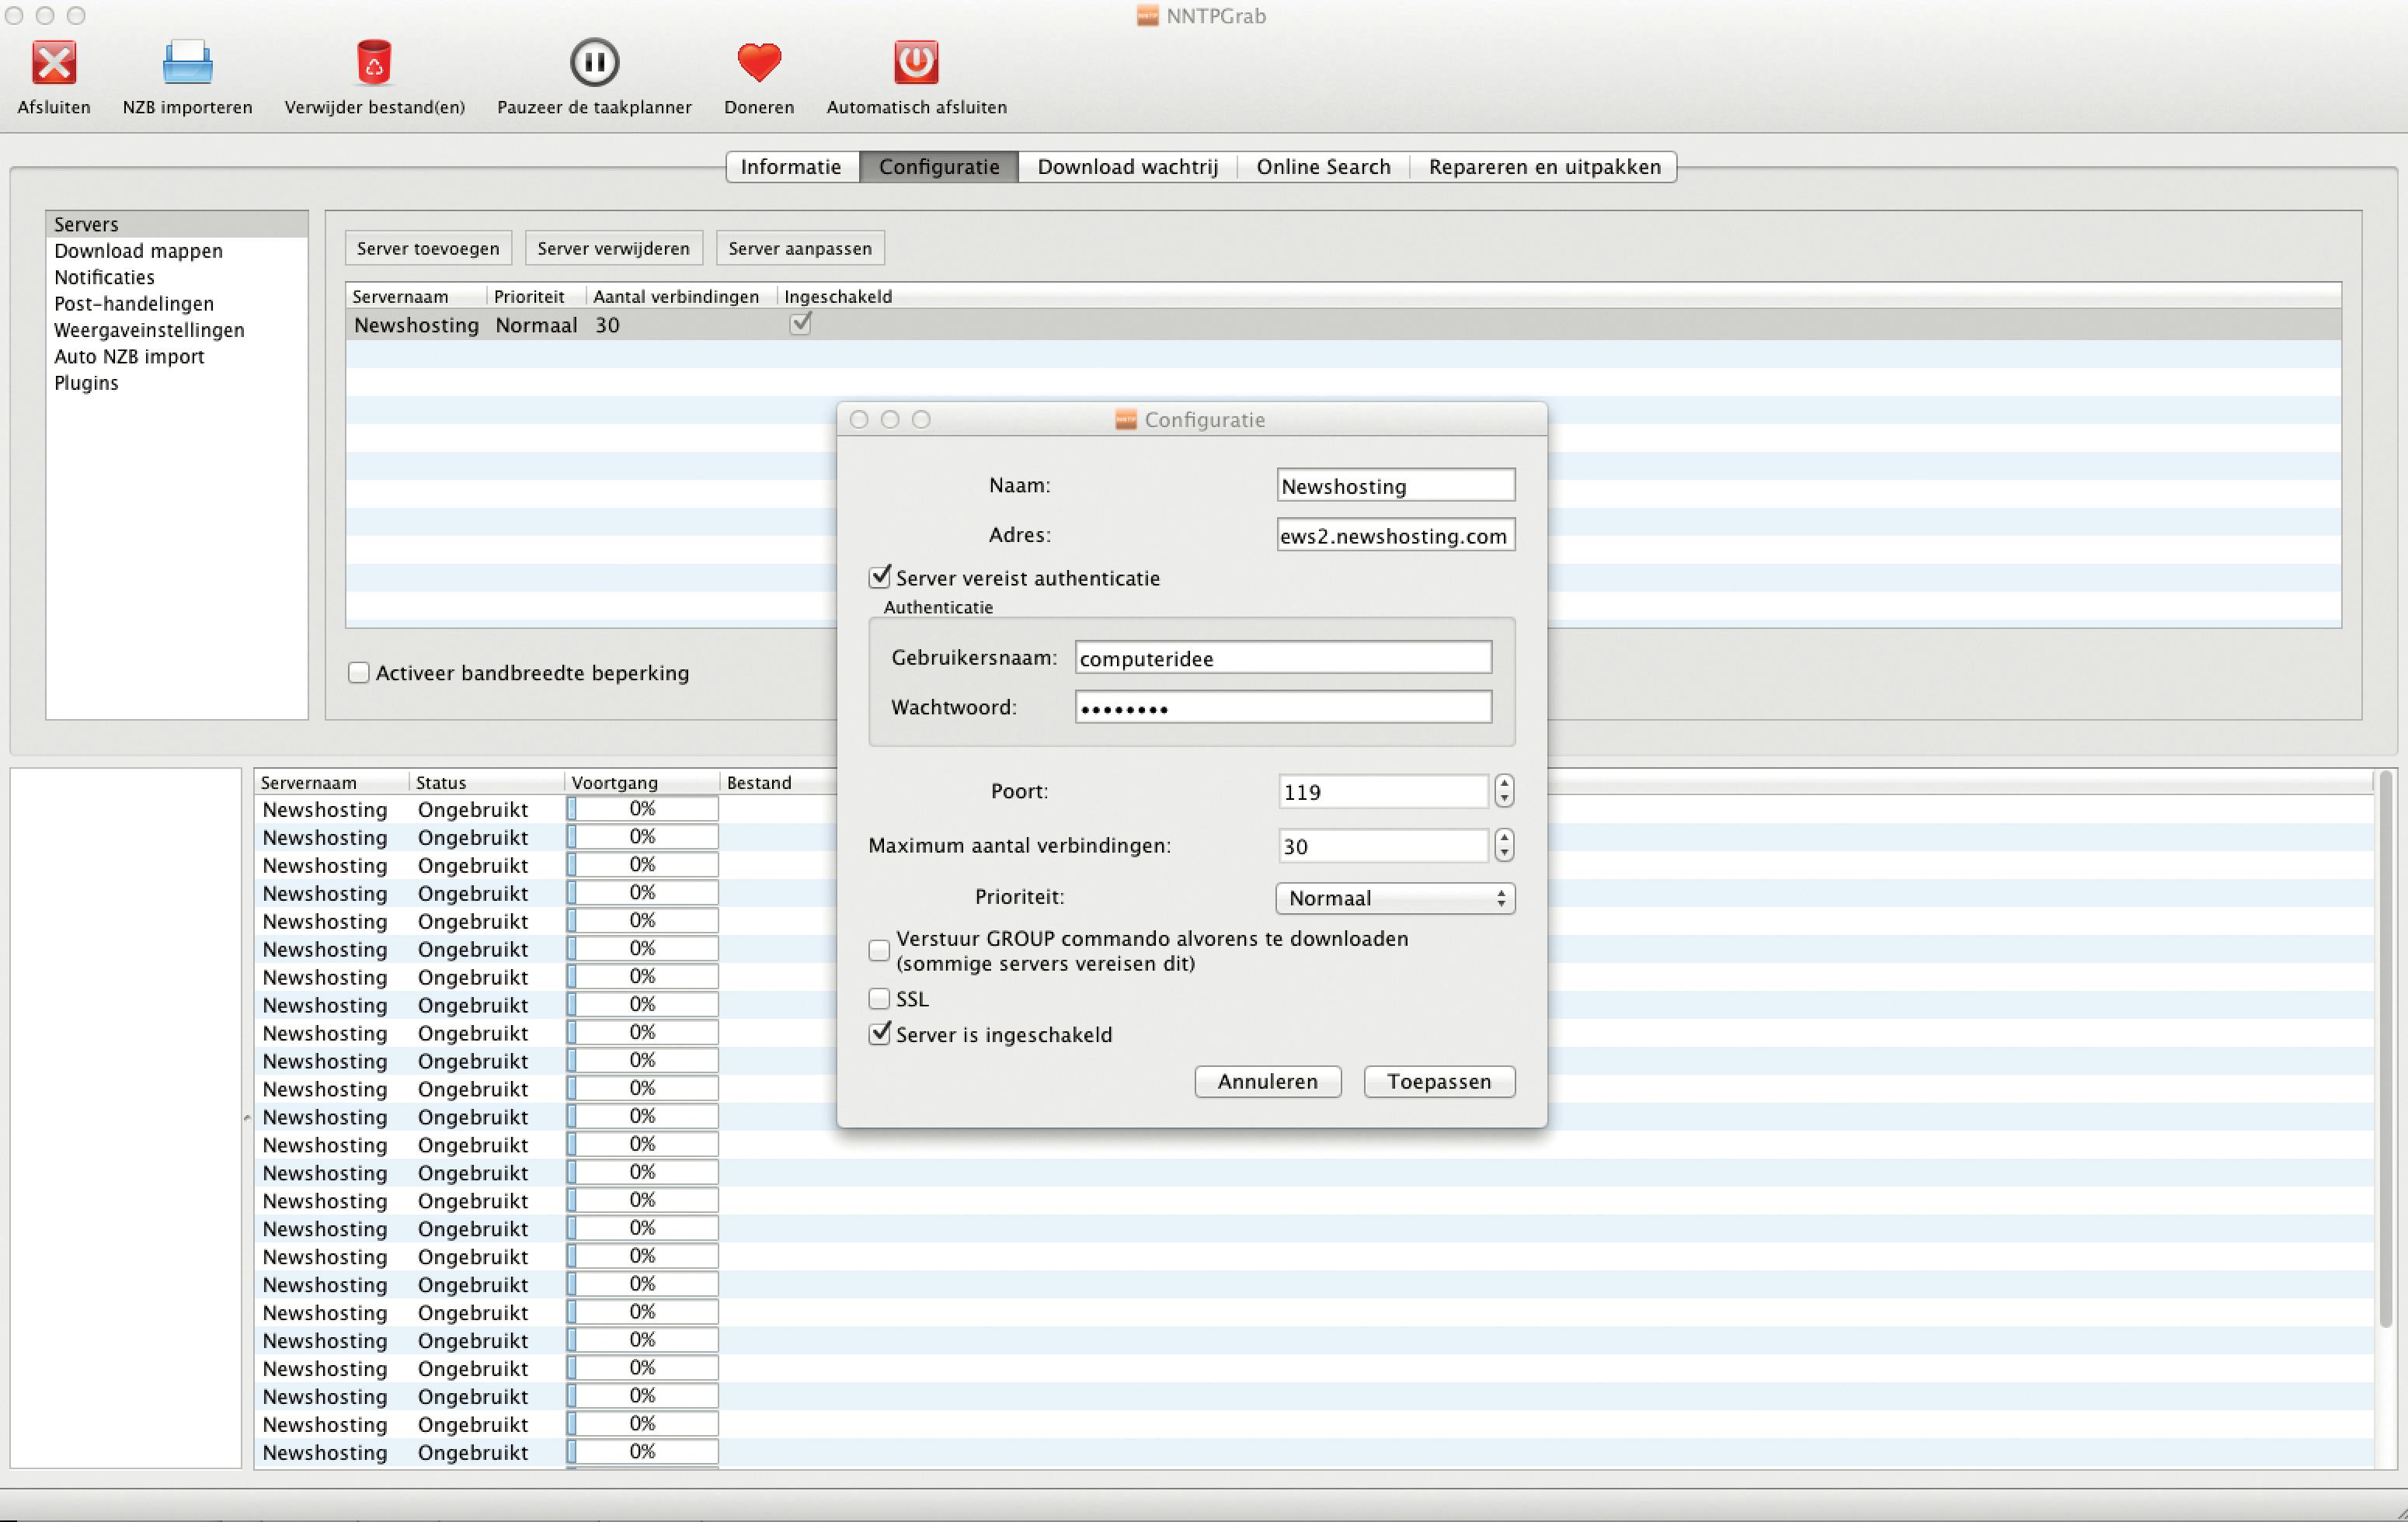
Task: Click the Afsluiten red X icon
Action: click(54, 63)
